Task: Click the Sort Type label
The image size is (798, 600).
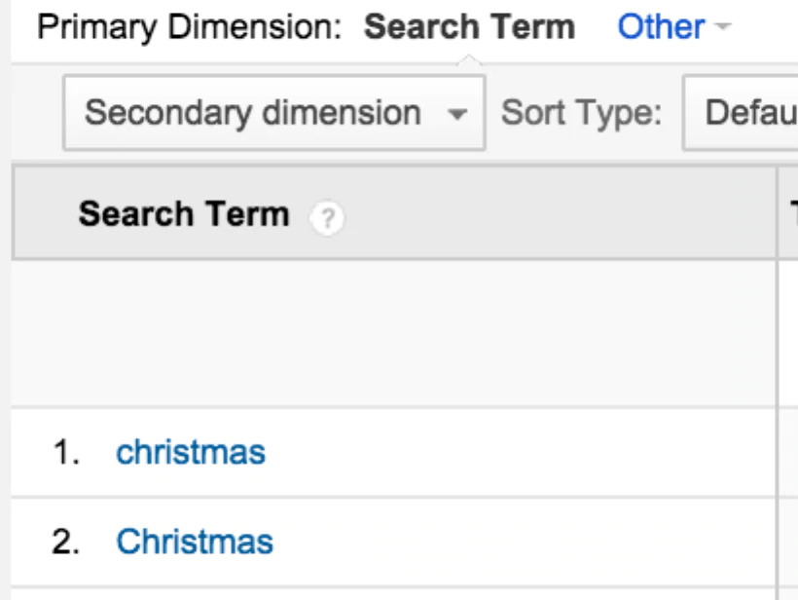Action: (x=581, y=114)
